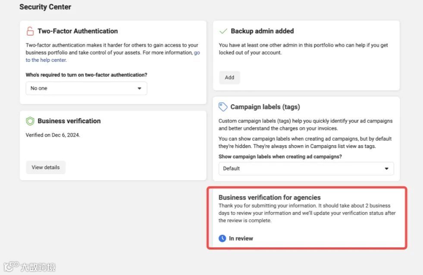This screenshot has height=275, width=423.
Task: Click the blue tag icon for Campaign labels
Action: (223, 107)
